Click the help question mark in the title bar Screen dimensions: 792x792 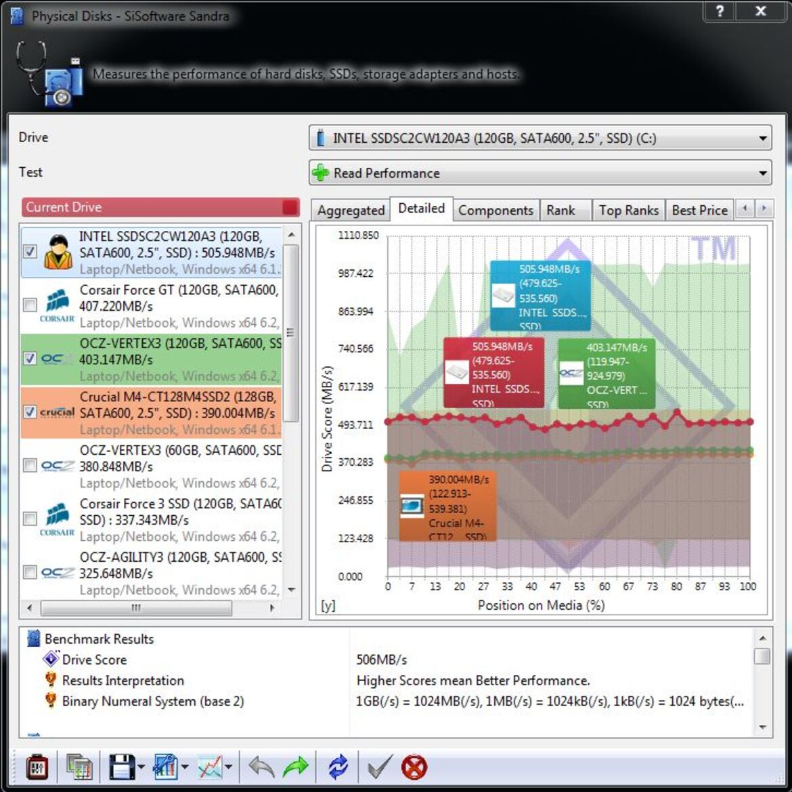[720, 11]
